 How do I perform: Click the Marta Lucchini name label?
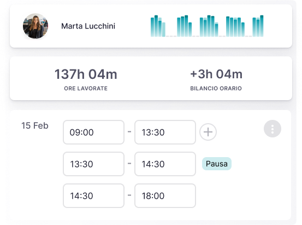tap(88, 26)
